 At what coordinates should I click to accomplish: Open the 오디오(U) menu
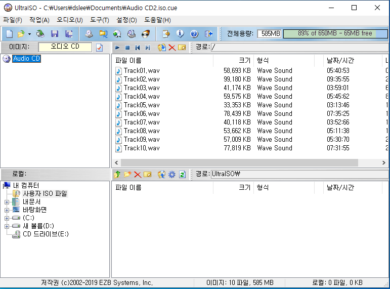point(70,20)
